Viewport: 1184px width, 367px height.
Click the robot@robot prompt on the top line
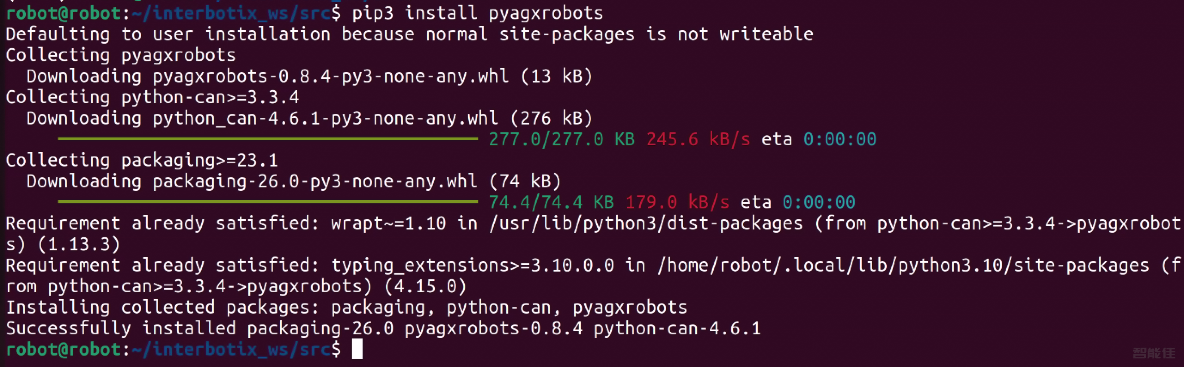pos(64,13)
